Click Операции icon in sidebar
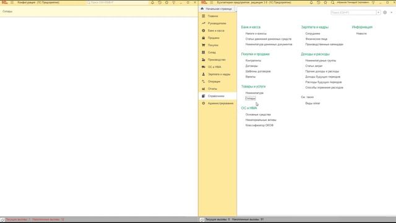This screenshot has width=396, height=223. pyautogui.click(x=204, y=81)
